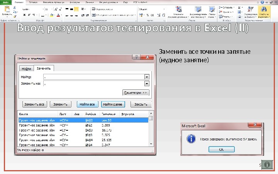Toggle italic formatting К
The image size is (278, 174).
29,15
